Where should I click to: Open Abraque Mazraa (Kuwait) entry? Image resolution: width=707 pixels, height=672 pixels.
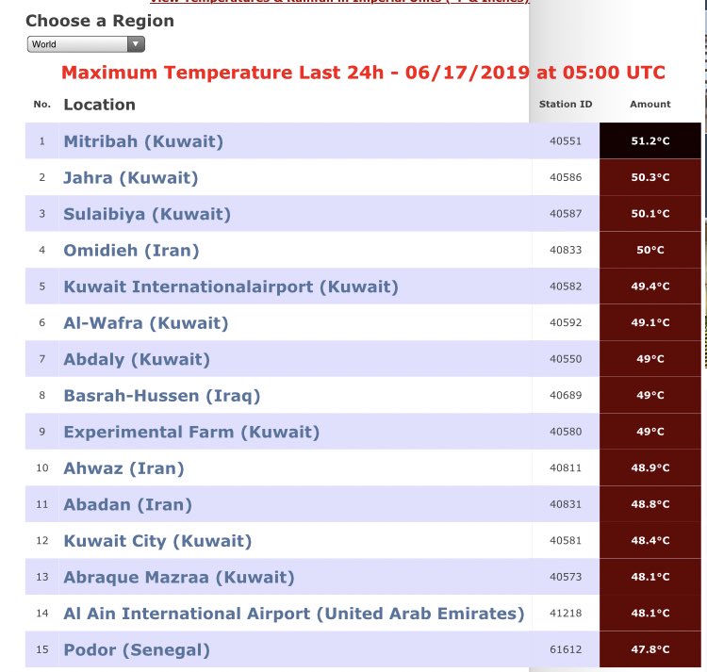[179, 578]
